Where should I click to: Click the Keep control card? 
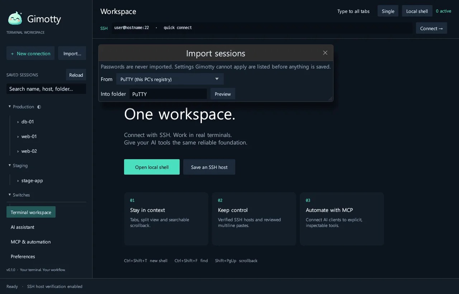tap(254, 219)
